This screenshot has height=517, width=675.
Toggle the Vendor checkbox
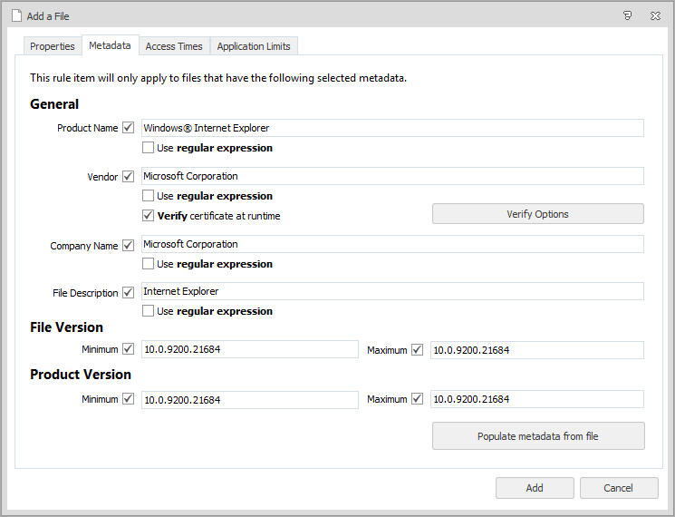pos(128,176)
